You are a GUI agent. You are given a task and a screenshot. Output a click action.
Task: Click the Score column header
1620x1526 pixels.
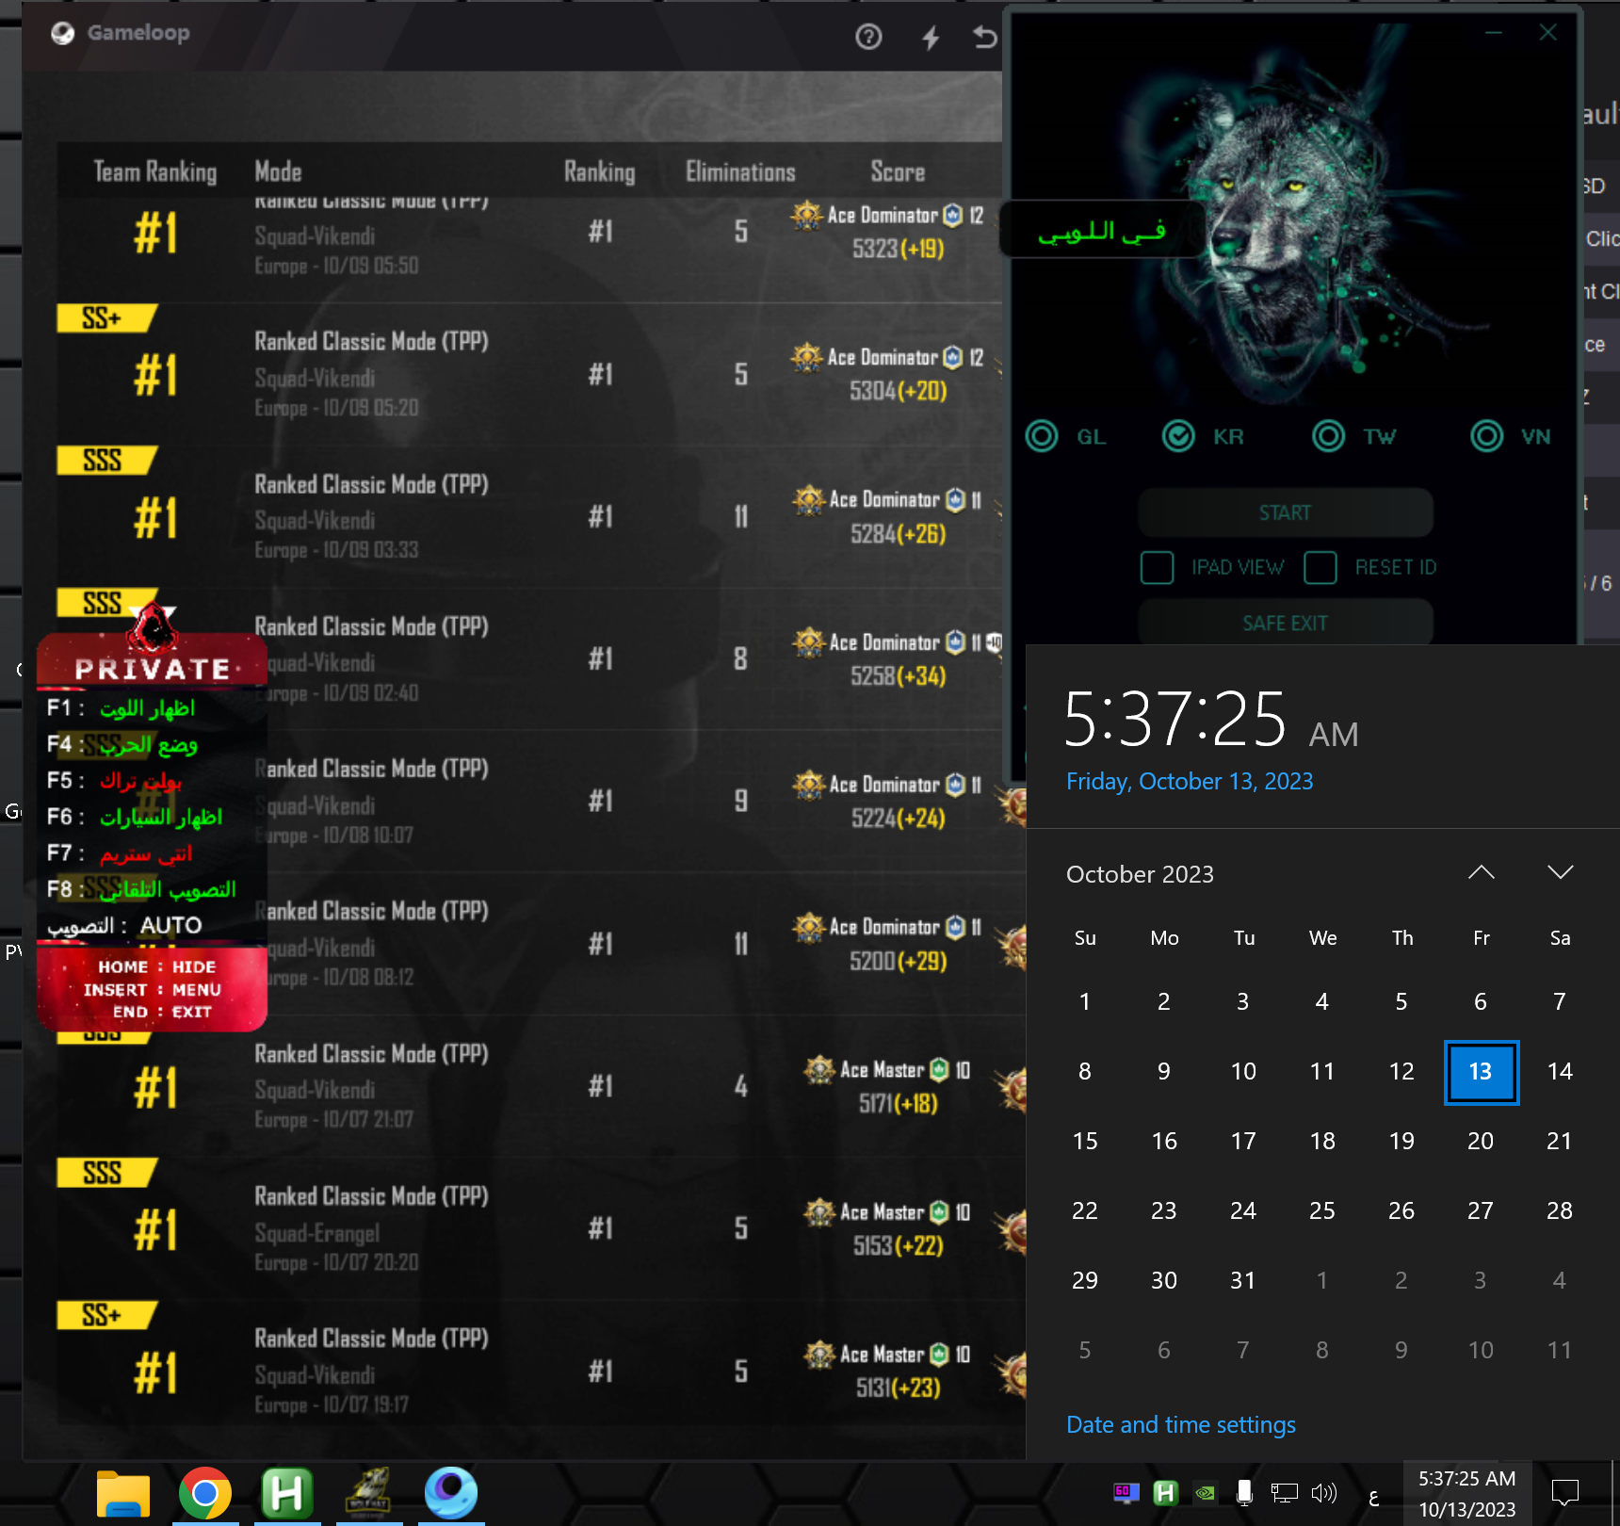(898, 171)
